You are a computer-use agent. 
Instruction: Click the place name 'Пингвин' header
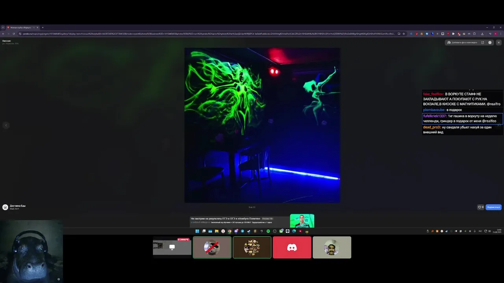6,41
